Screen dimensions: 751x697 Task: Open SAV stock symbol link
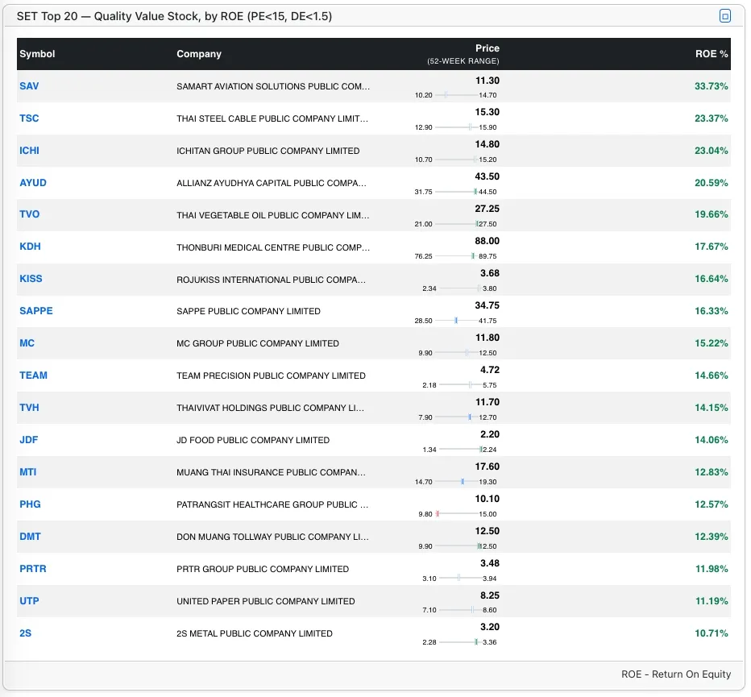pyautogui.click(x=29, y=86)
